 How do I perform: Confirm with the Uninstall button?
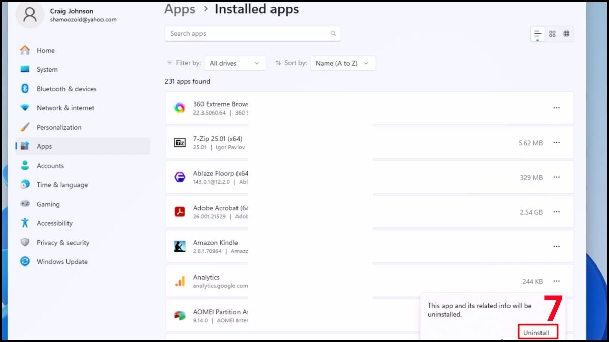pyautogui.click(x=537, y=332)
